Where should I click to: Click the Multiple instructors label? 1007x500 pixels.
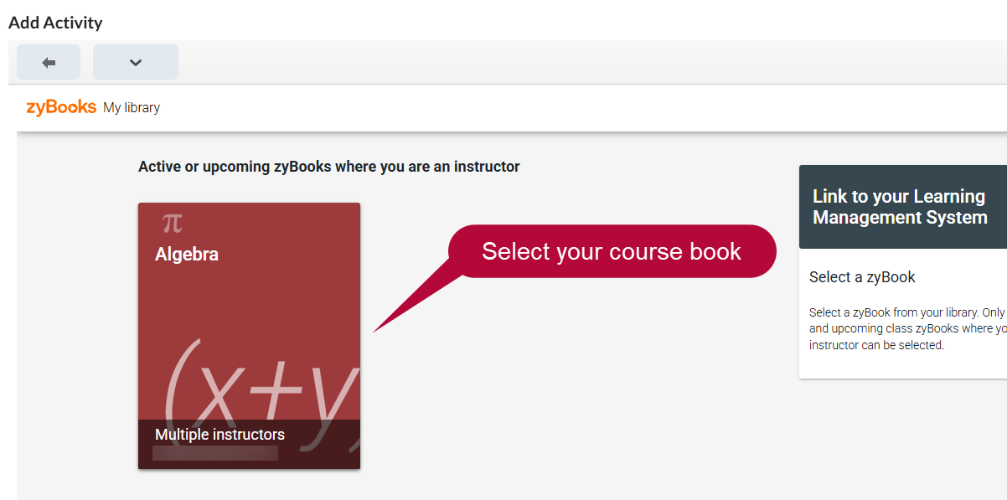pyautogui.click(x=219, y=434)
